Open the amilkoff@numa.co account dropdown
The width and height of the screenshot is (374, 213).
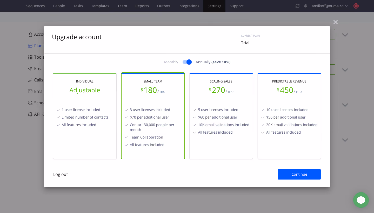click(x=330, y=6)
